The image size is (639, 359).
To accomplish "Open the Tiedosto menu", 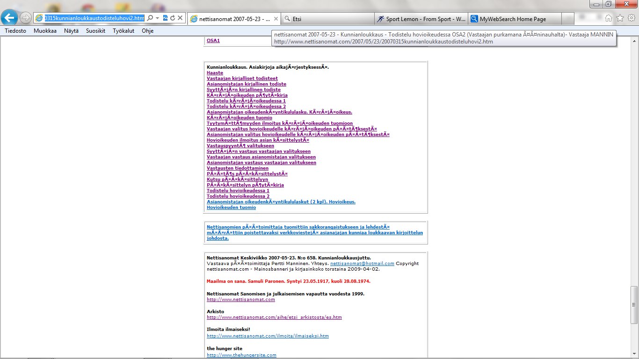I will coord(15,31).
